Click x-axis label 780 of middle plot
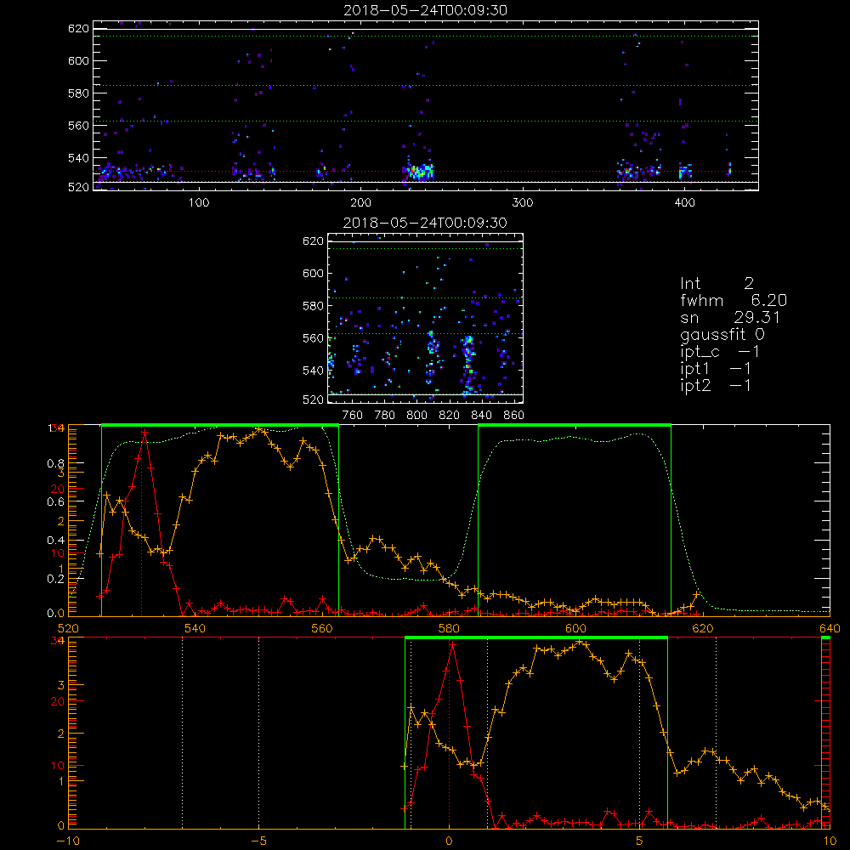 click(x=385, y=416)
